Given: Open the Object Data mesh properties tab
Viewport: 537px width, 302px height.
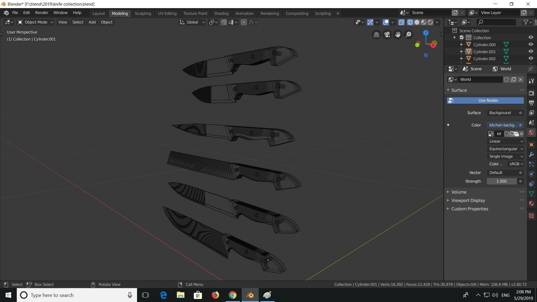Looking at the screenshot, I should point(531,194).
